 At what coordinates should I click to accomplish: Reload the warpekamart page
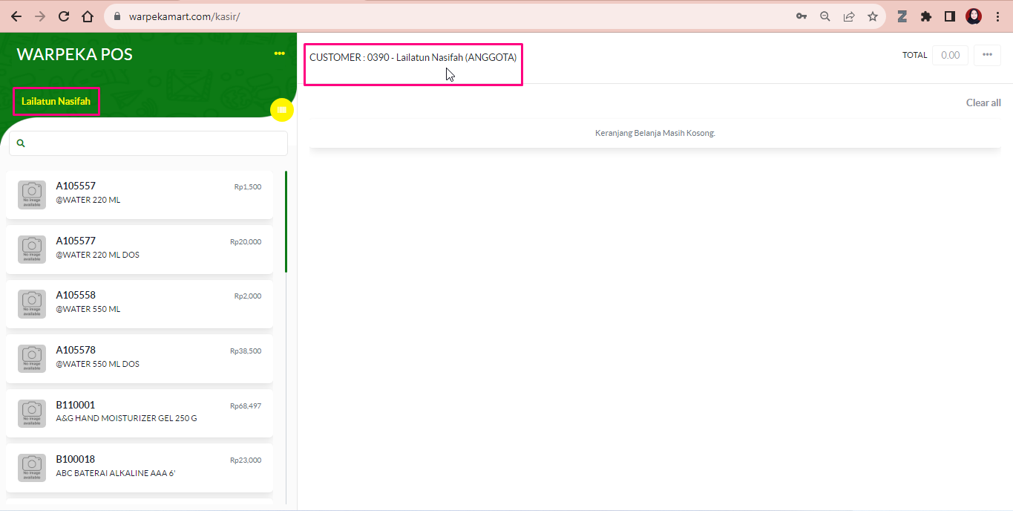pos(64,16)
